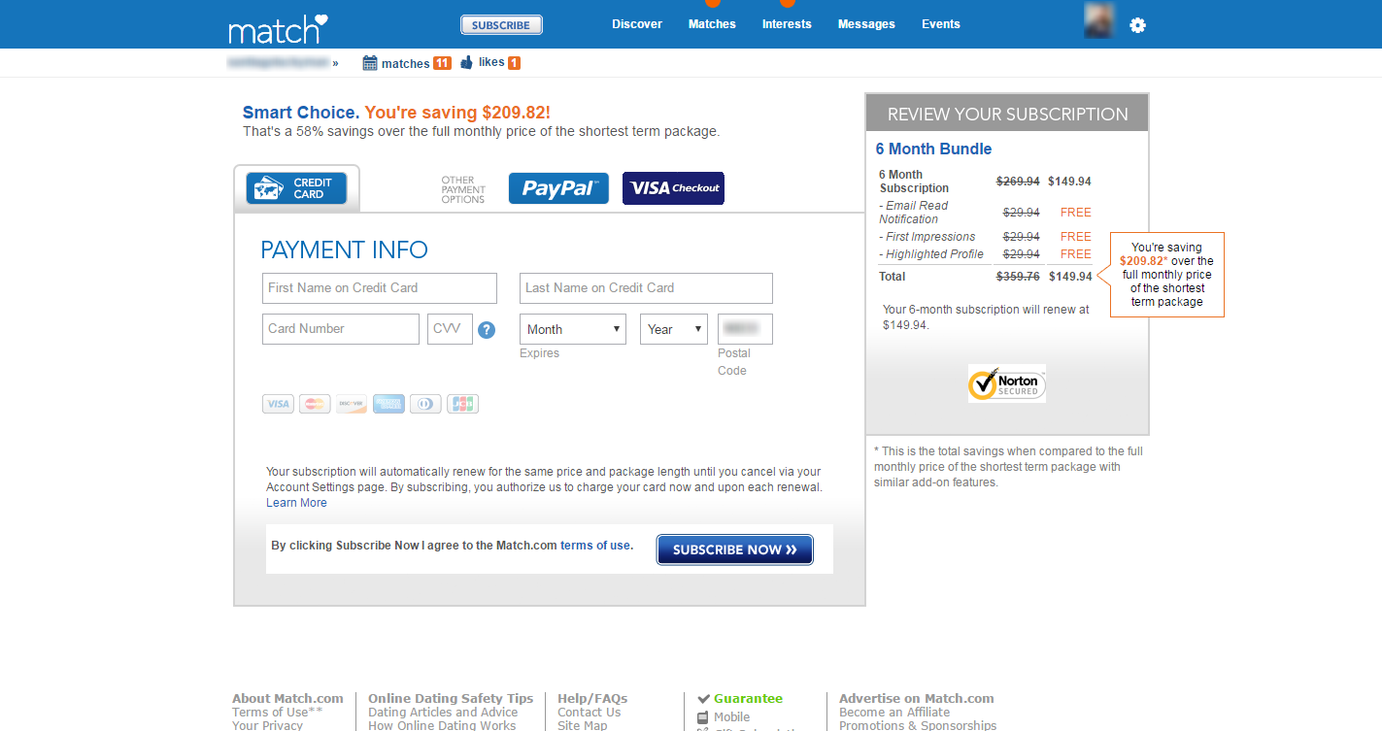
Task: Focus the Card Number field
Action: [341, 329]
